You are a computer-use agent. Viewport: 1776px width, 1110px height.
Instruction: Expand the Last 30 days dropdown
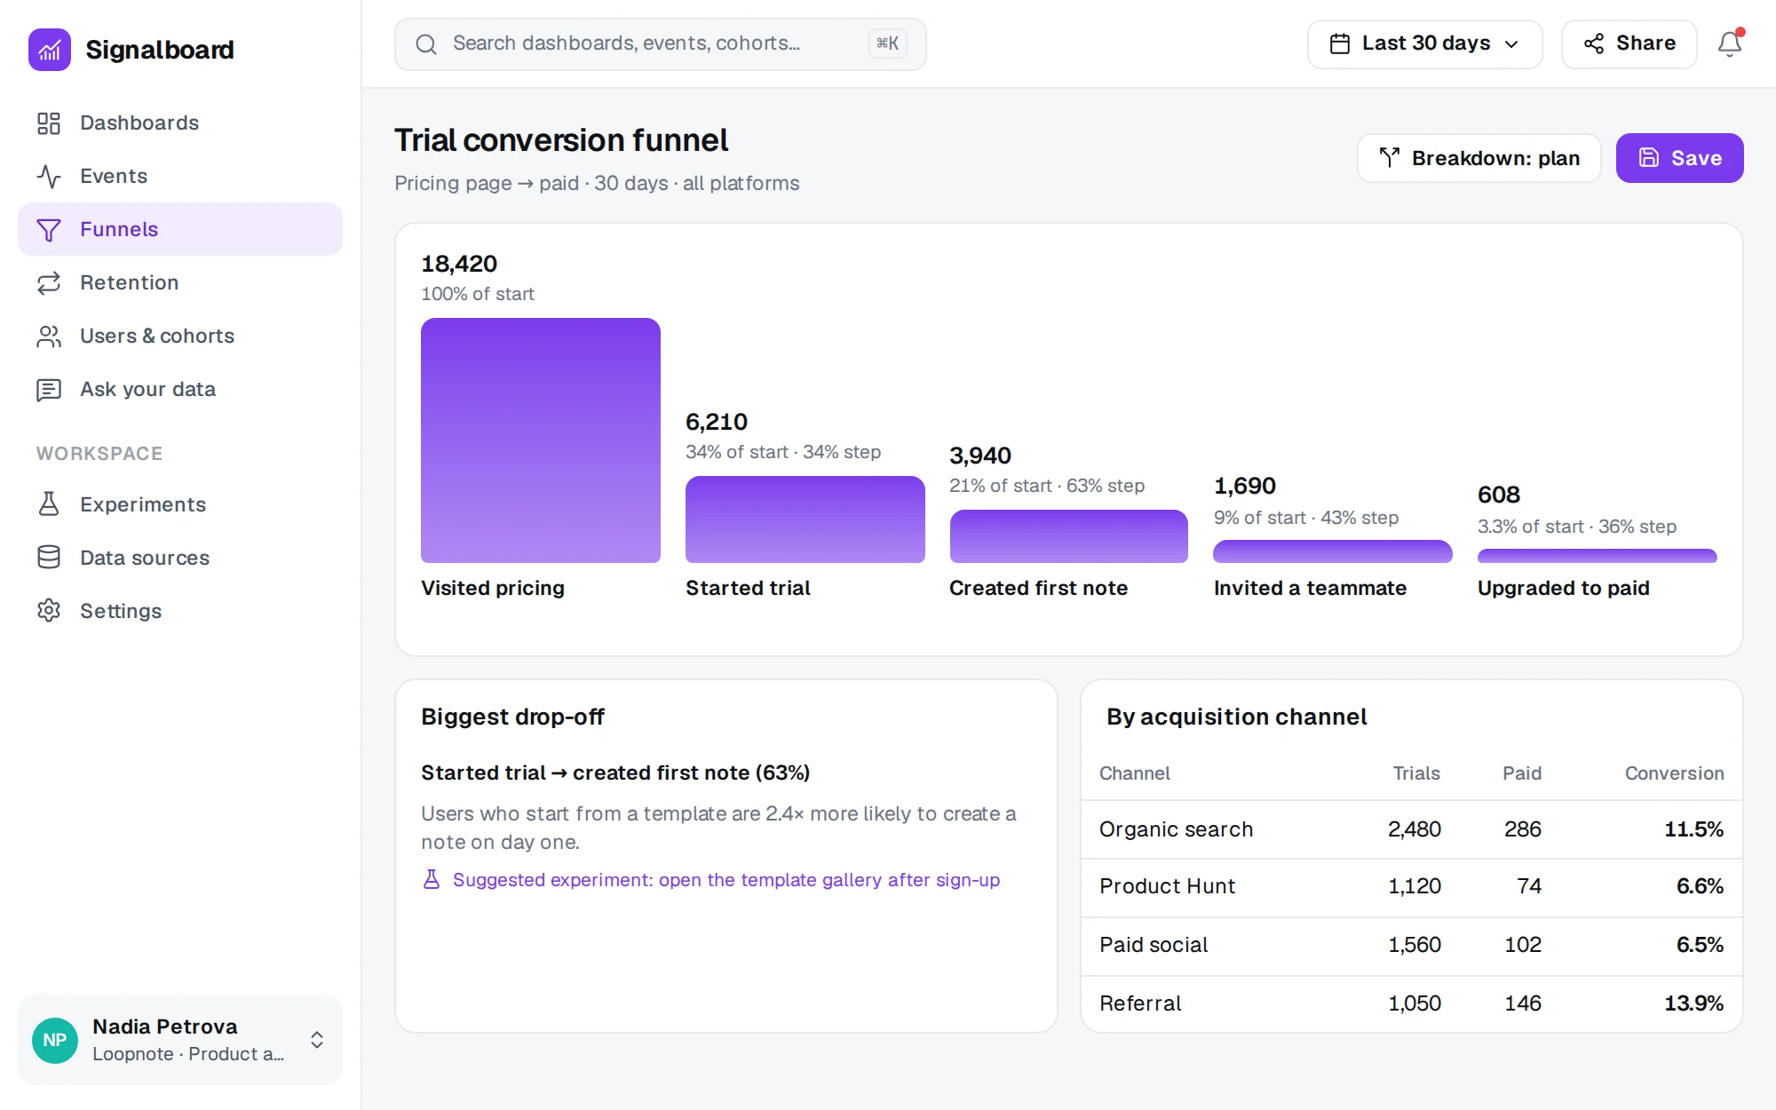[x=1424, y=44]
